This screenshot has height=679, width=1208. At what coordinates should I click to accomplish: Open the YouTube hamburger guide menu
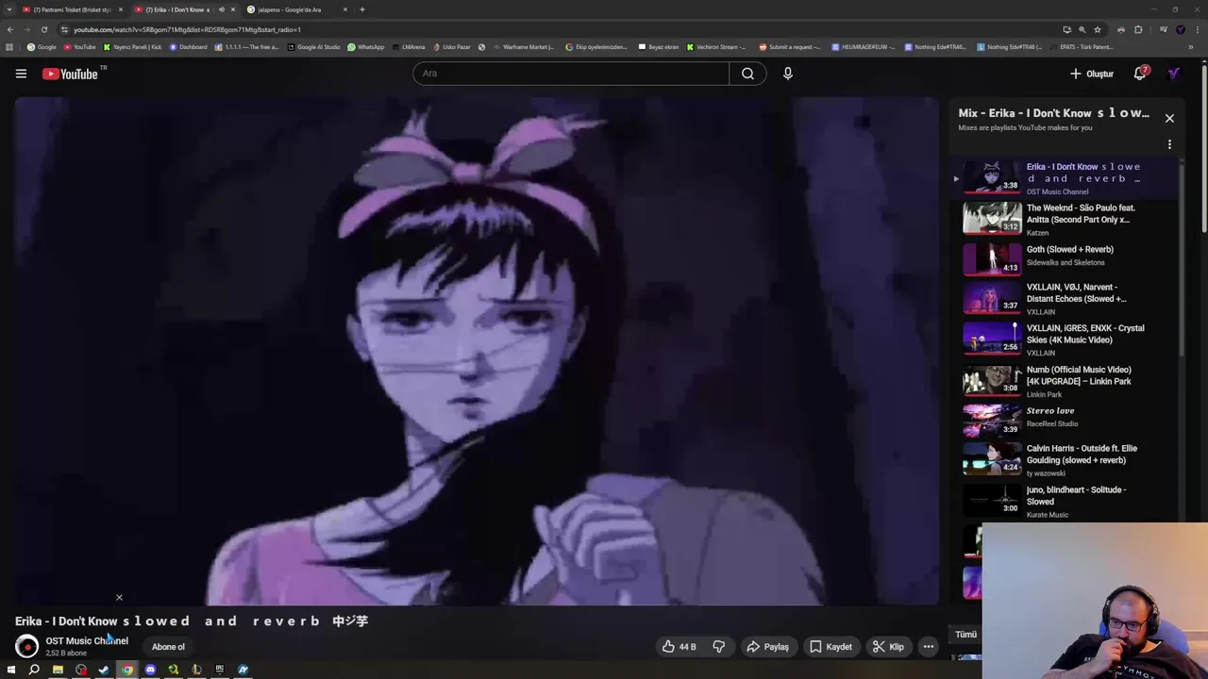pos(21,74)
